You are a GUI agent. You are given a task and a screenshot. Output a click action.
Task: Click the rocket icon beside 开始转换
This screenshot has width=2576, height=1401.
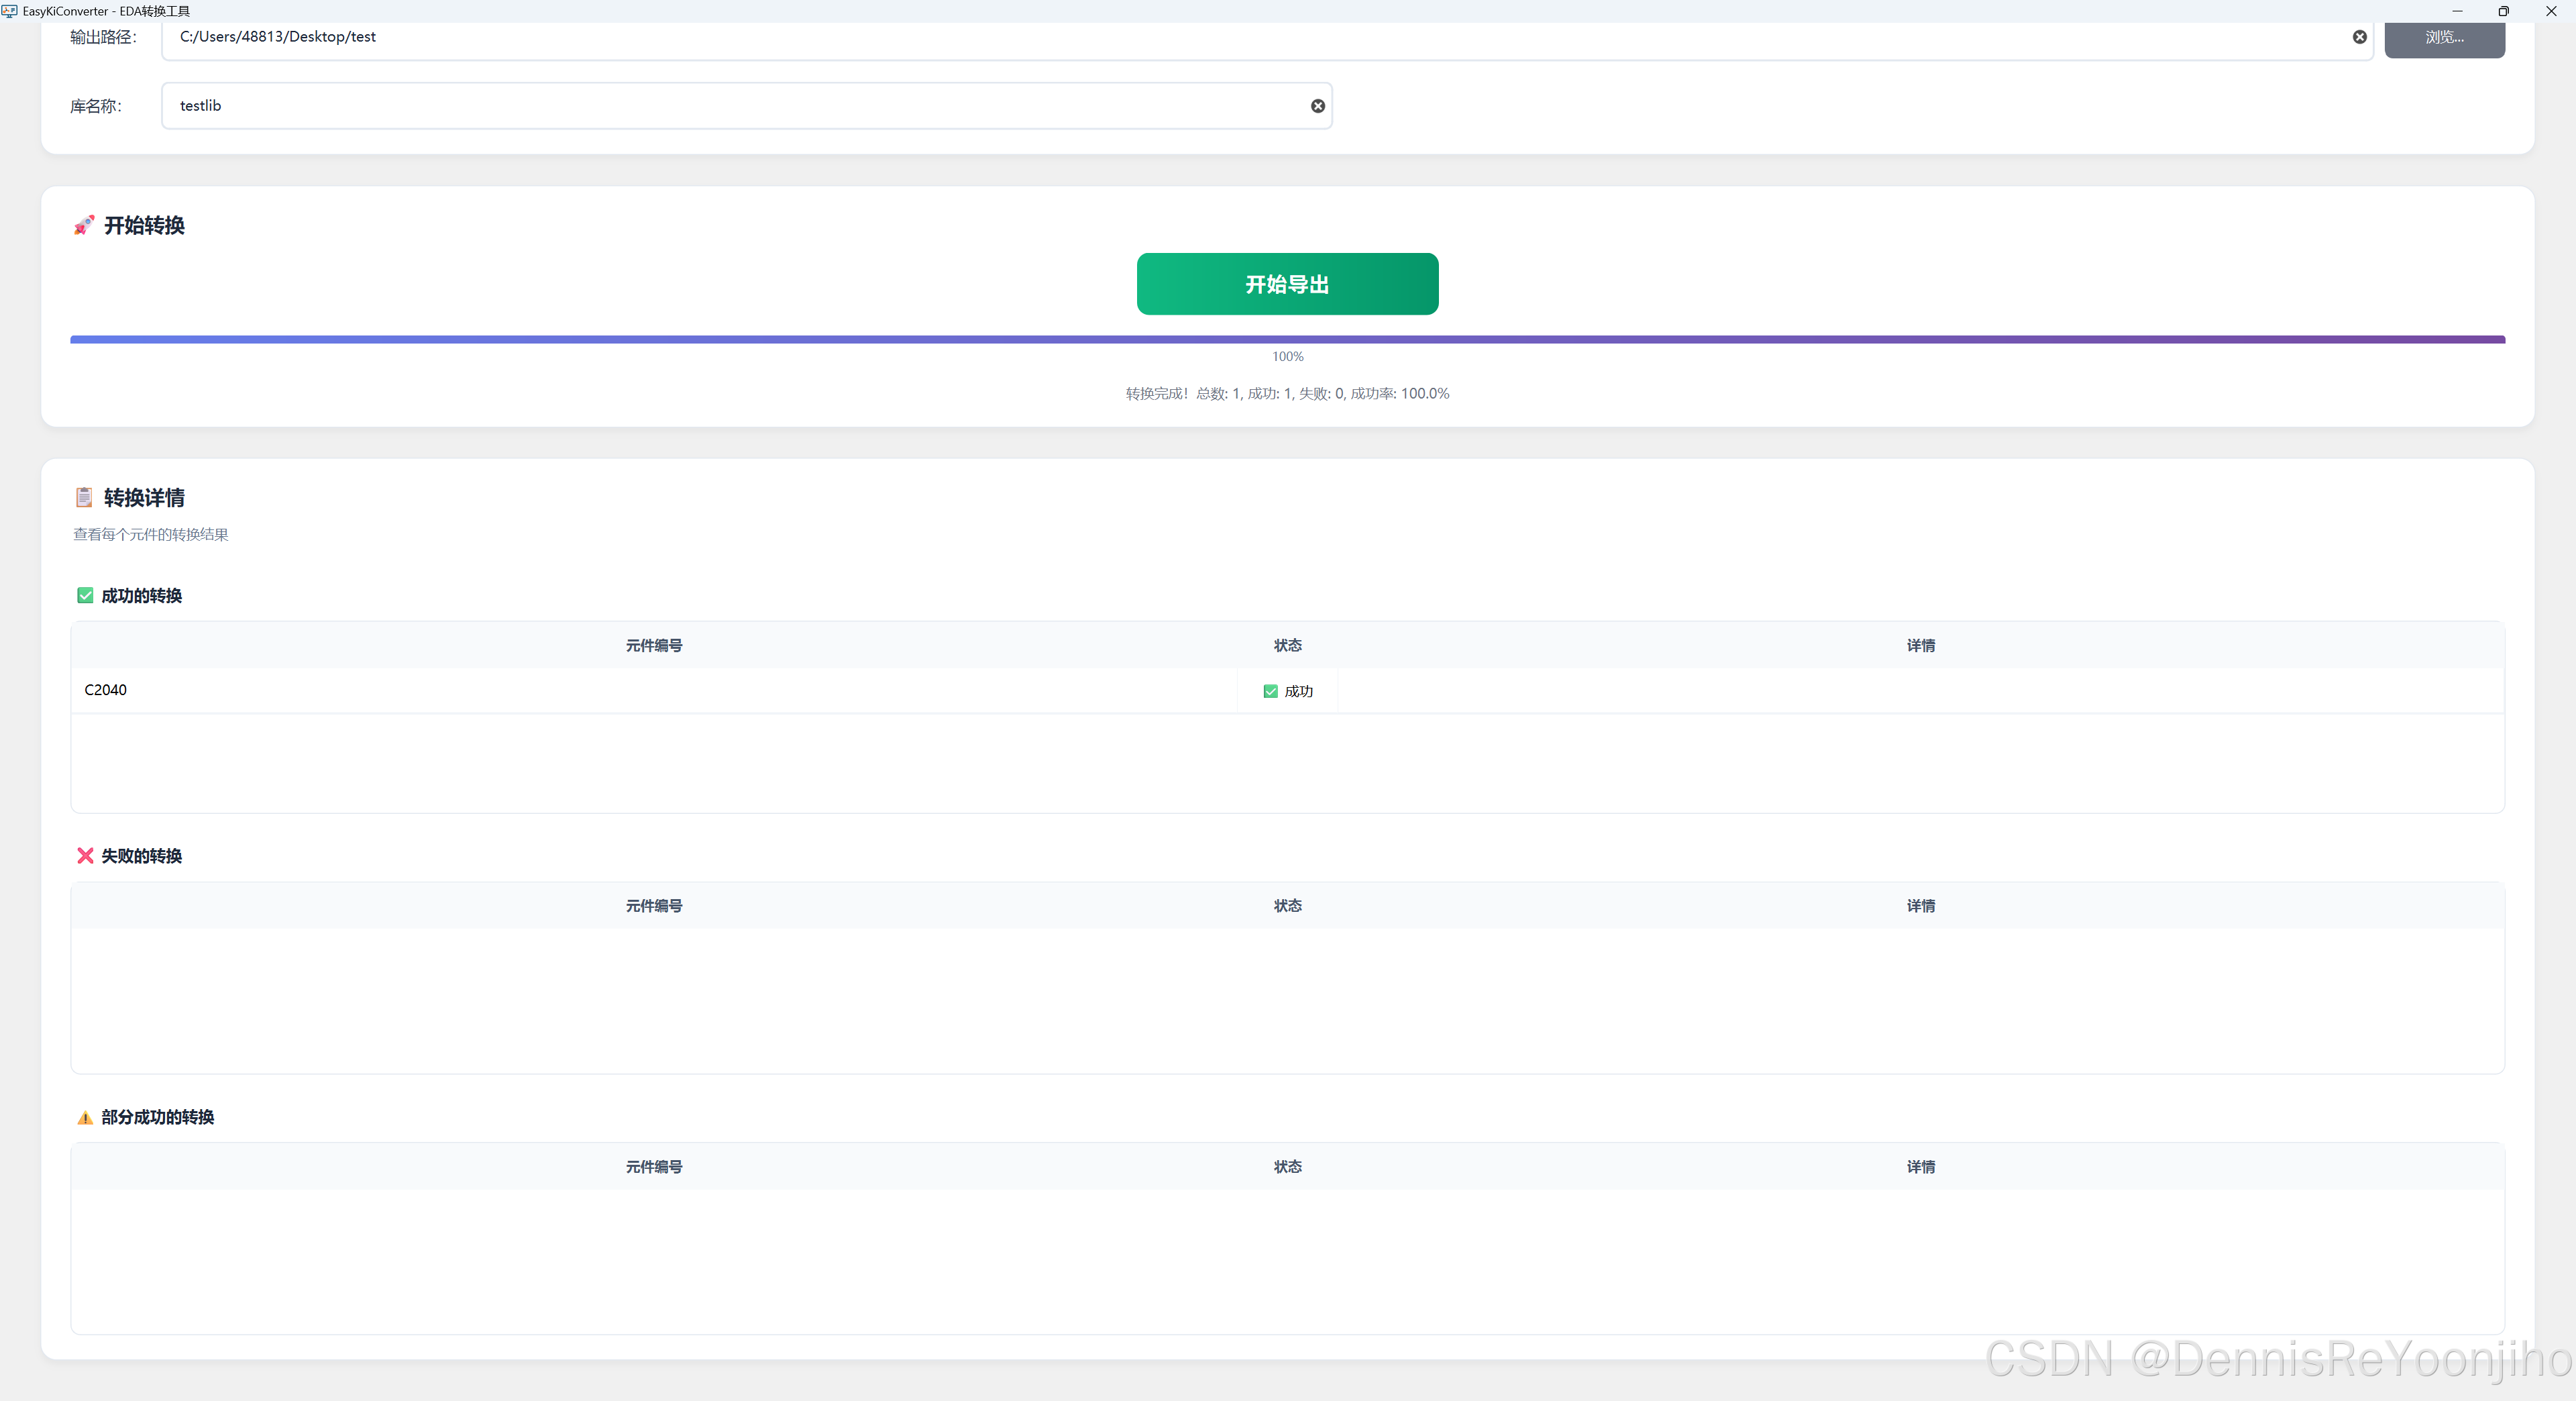[x=84, y=225]
